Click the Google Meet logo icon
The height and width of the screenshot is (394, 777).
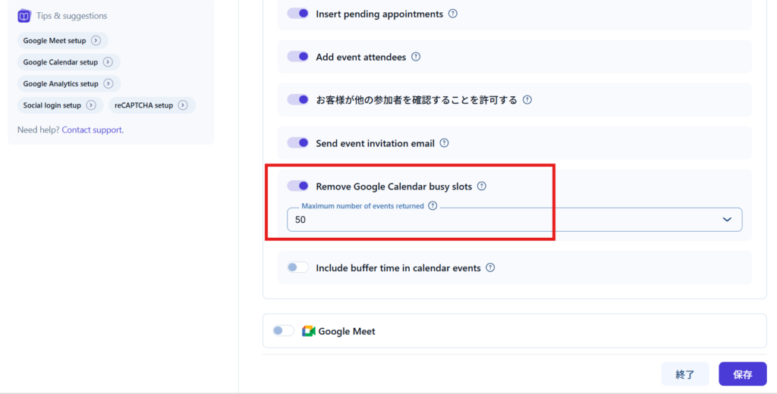pyautogui.click(x=308, y=331)
